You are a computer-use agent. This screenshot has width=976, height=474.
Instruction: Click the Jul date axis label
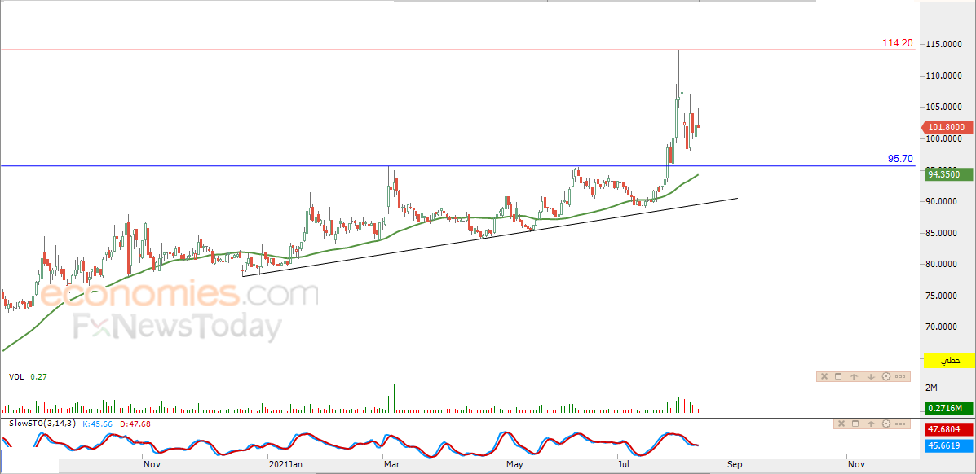tap(622, 464)
